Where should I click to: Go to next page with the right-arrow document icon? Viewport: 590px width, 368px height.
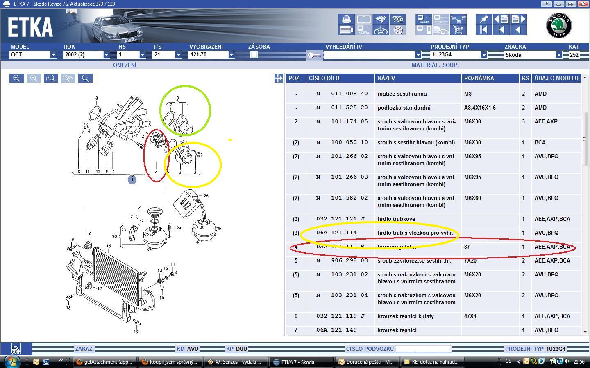[518, 19]
